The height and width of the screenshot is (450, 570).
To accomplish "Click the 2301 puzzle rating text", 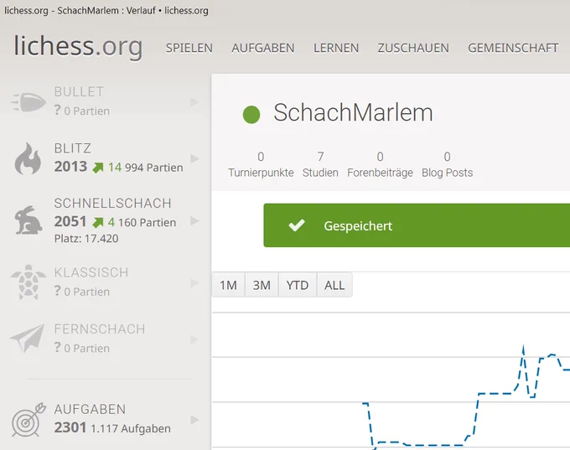I will [70, 428].
